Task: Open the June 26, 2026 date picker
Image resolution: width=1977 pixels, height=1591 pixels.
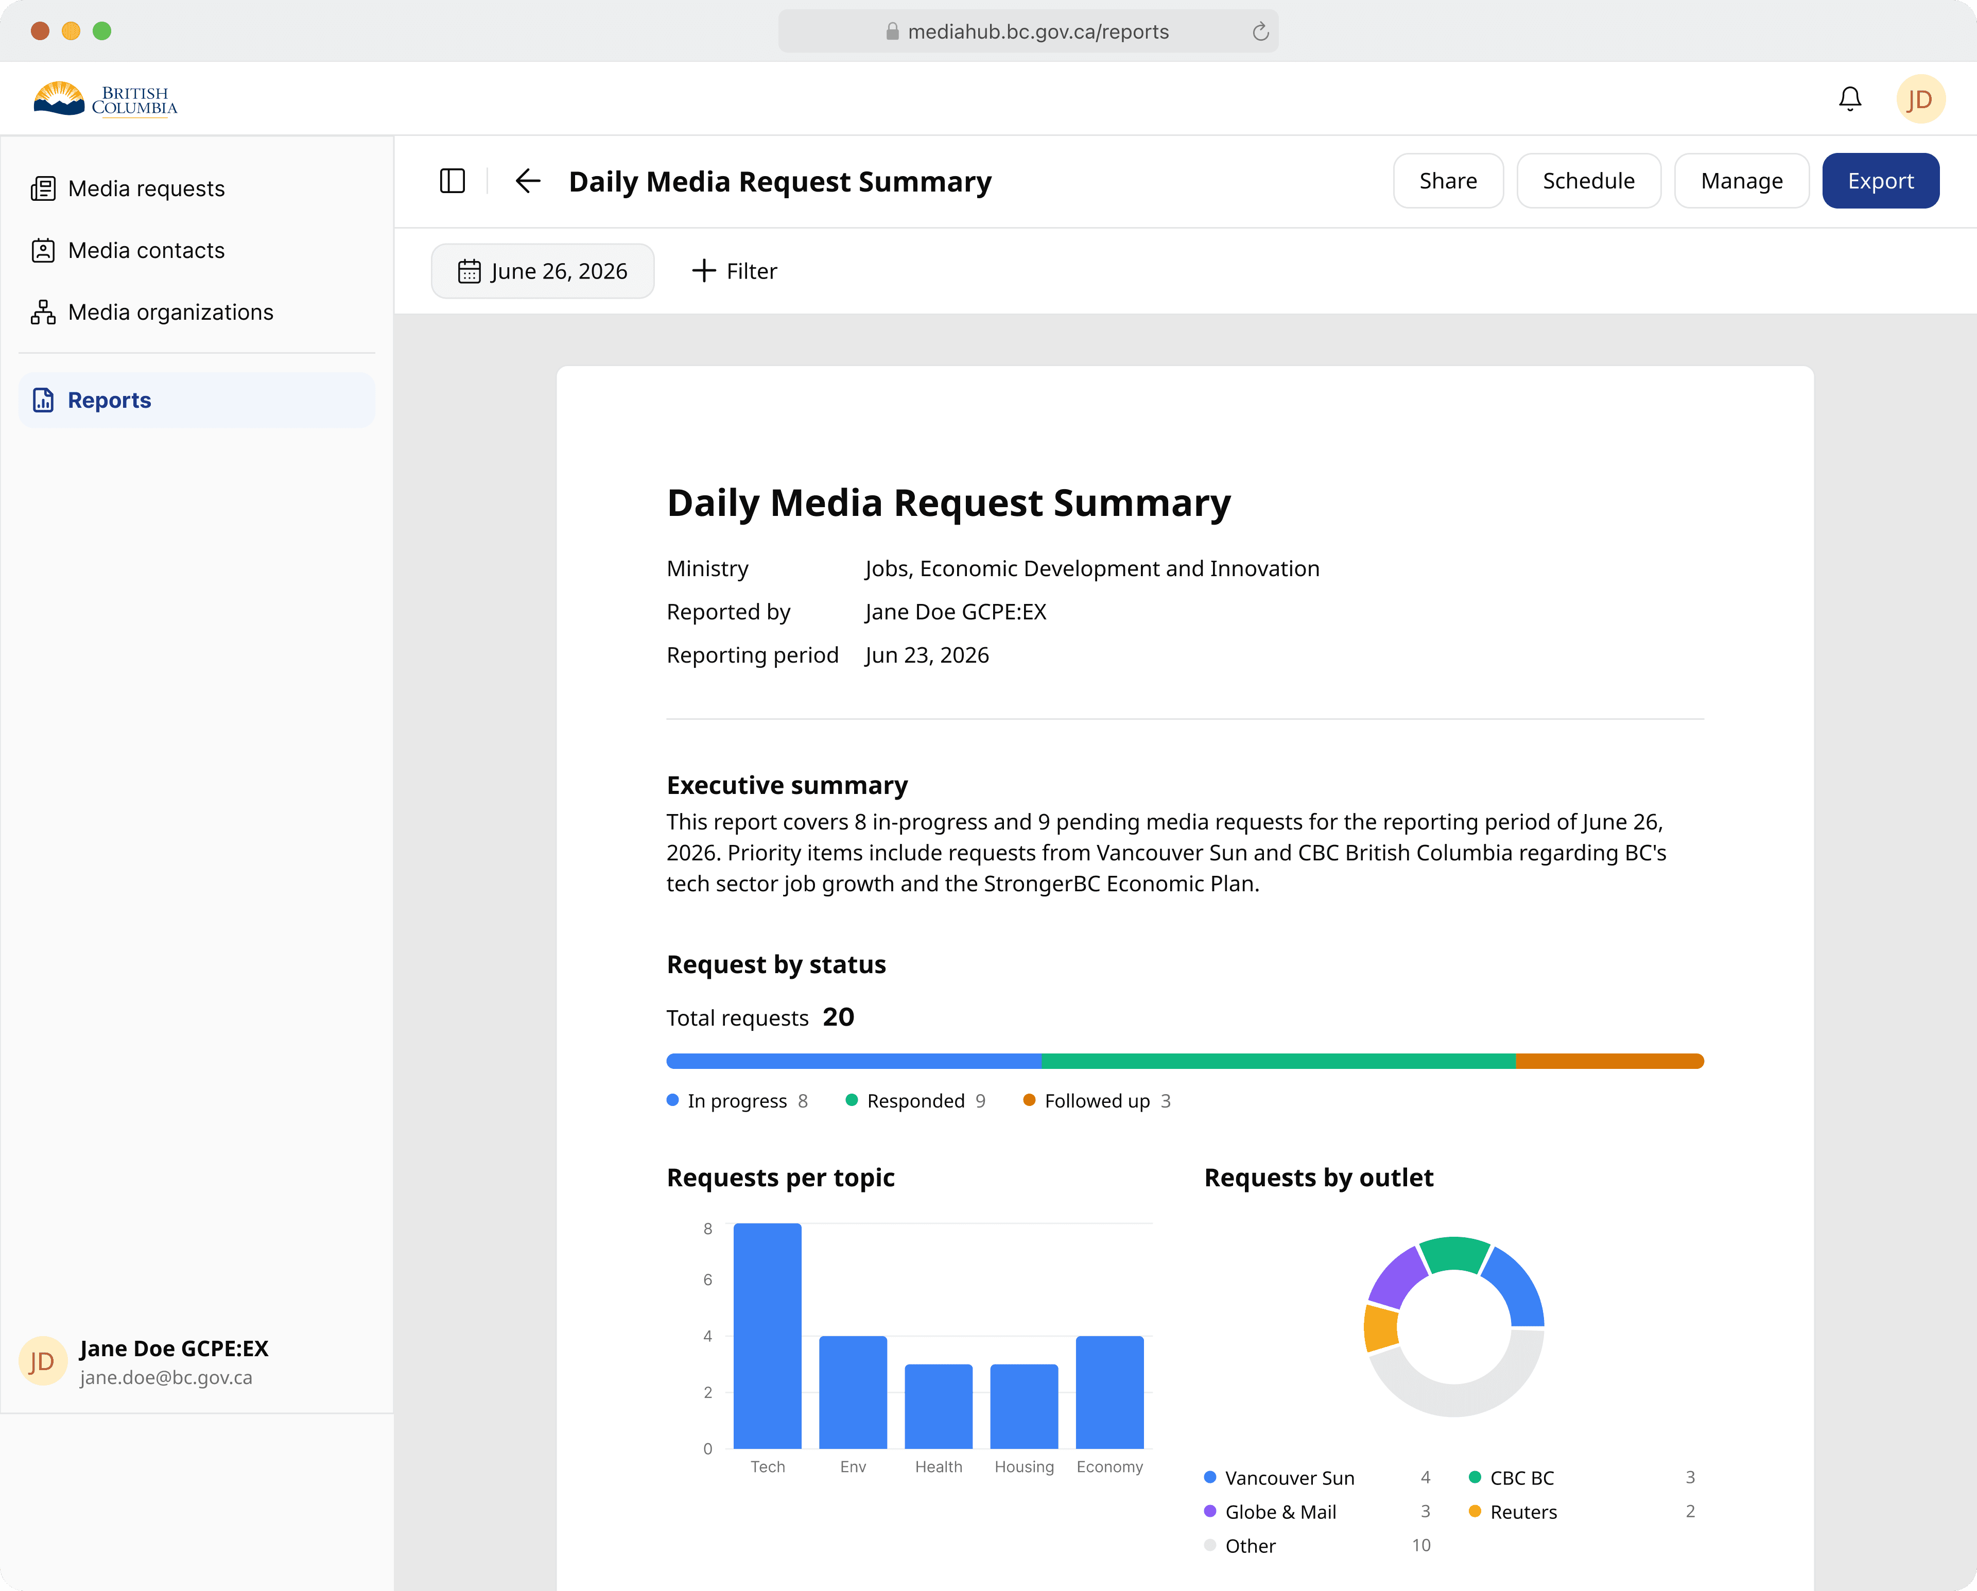Action: pyautogui.click(x=543, y=271)
